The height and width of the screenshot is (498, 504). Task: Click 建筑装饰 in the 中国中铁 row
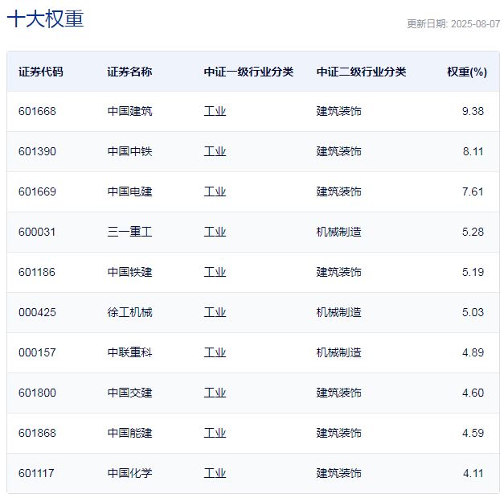338,151
